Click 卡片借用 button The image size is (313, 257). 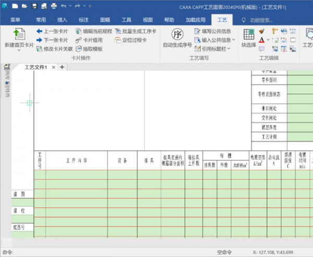89,40
